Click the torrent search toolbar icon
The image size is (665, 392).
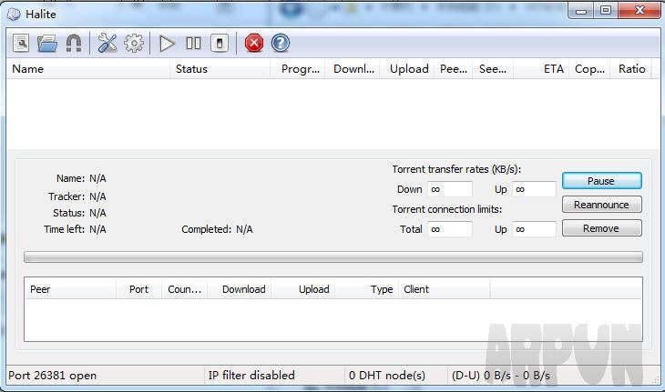pos(21,43)
